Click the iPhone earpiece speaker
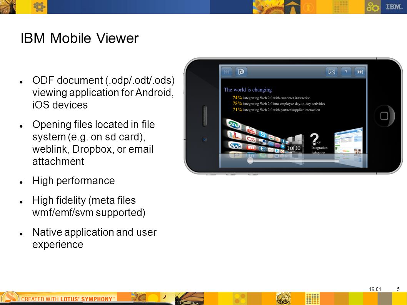The width and height of the screenshot is (407, 305). coord(205,116)
